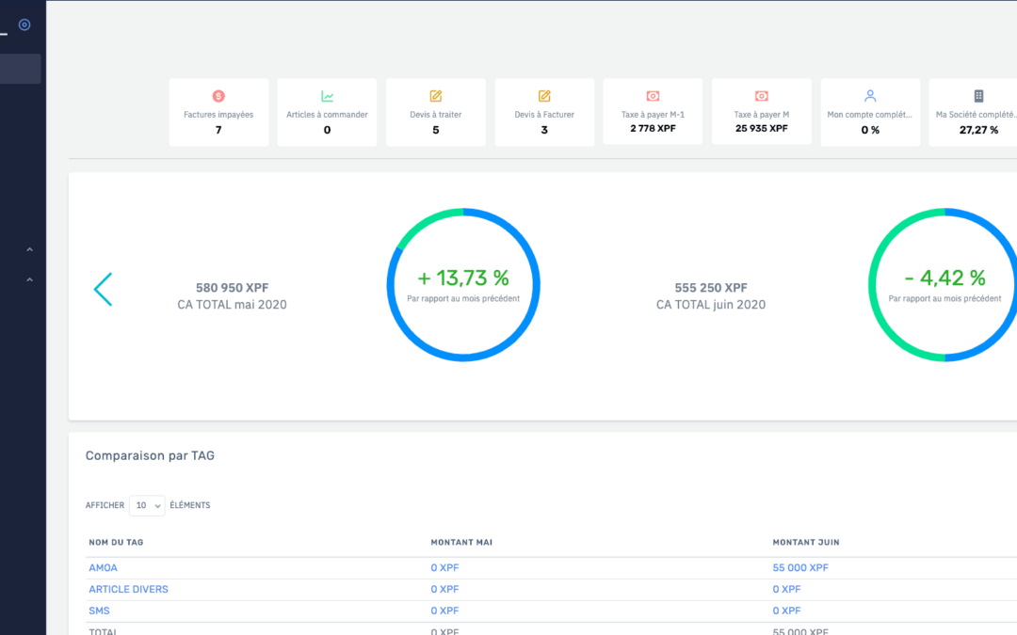Toggle the sidebar target icon at top
This screenshot has width=1017, height=635.
(24, 24)
